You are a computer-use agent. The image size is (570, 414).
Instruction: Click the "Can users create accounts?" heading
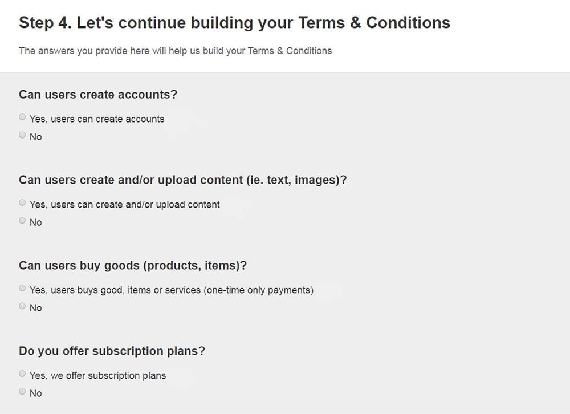pyautogui.click(x=97, y=95)
